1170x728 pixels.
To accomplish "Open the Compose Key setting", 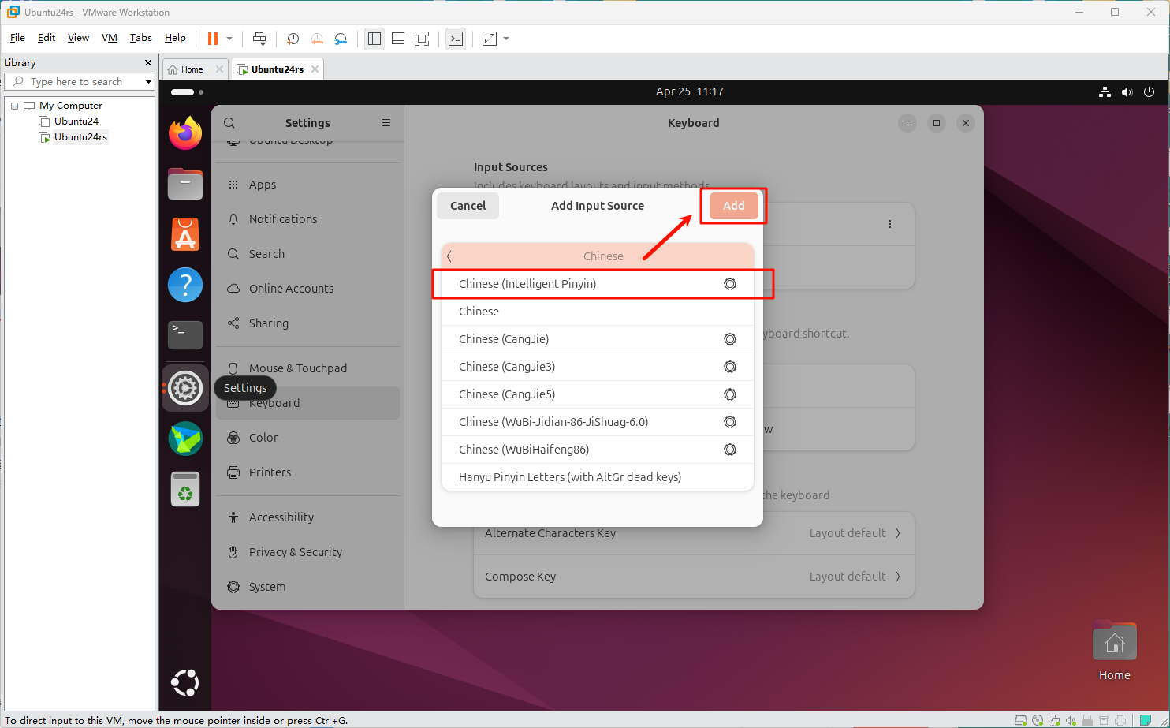I will click(694, 577).
